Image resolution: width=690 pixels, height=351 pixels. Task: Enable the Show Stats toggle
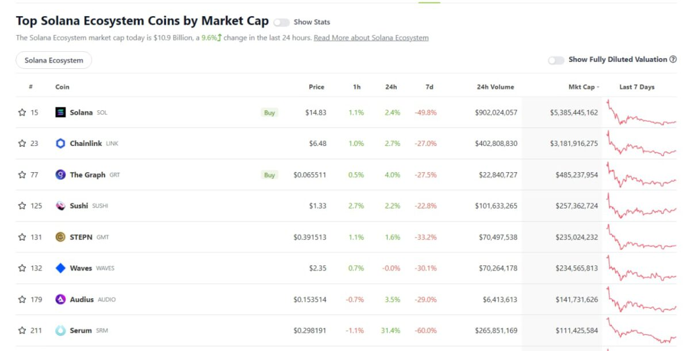[x=281, y=22]
